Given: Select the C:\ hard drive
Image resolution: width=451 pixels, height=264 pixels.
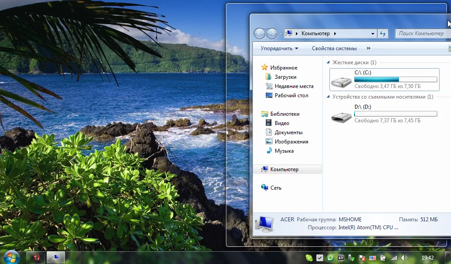Looking at the screenshot, I should coord(384,80).
